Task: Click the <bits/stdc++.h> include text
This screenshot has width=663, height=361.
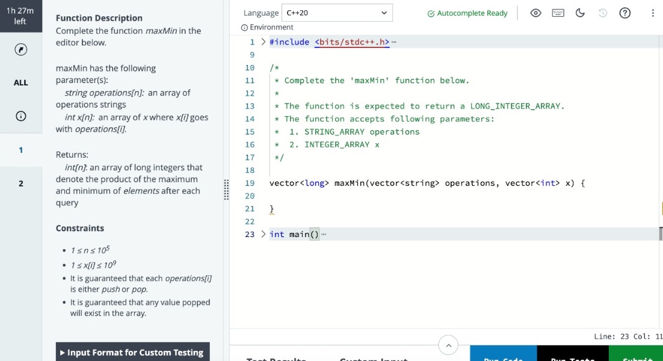Action: click(352, 42)
